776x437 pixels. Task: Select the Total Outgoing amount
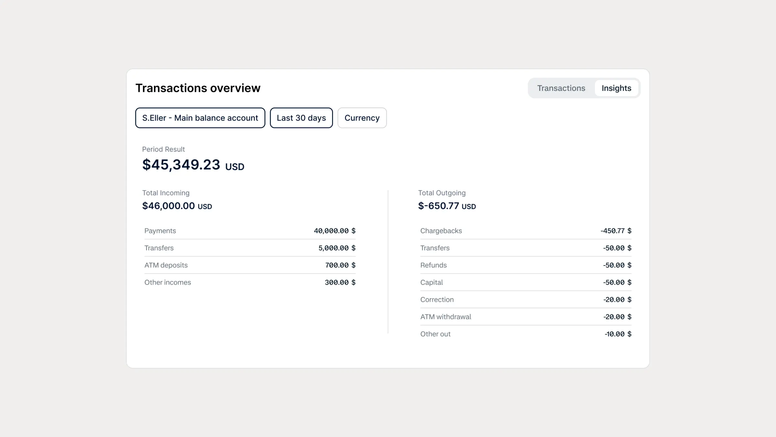447,206
